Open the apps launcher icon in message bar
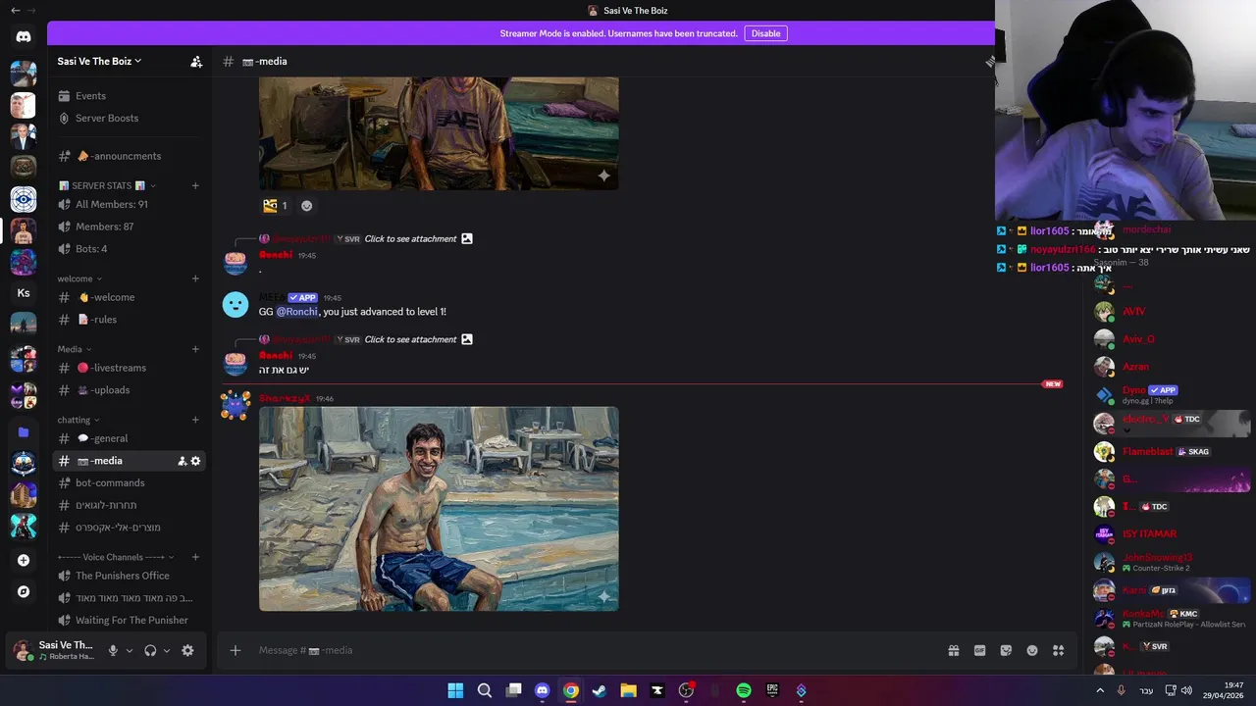Image resolution: width=1256 pixels, height=706 pixels. (x=1058, y=650)
